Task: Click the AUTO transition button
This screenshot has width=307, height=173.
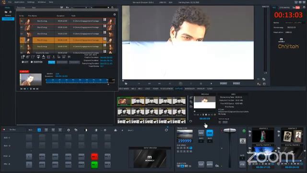Action: click(210, 164)
